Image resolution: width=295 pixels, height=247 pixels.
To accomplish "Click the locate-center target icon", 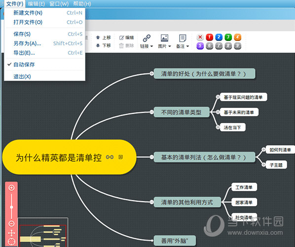I will coord(11,242).
